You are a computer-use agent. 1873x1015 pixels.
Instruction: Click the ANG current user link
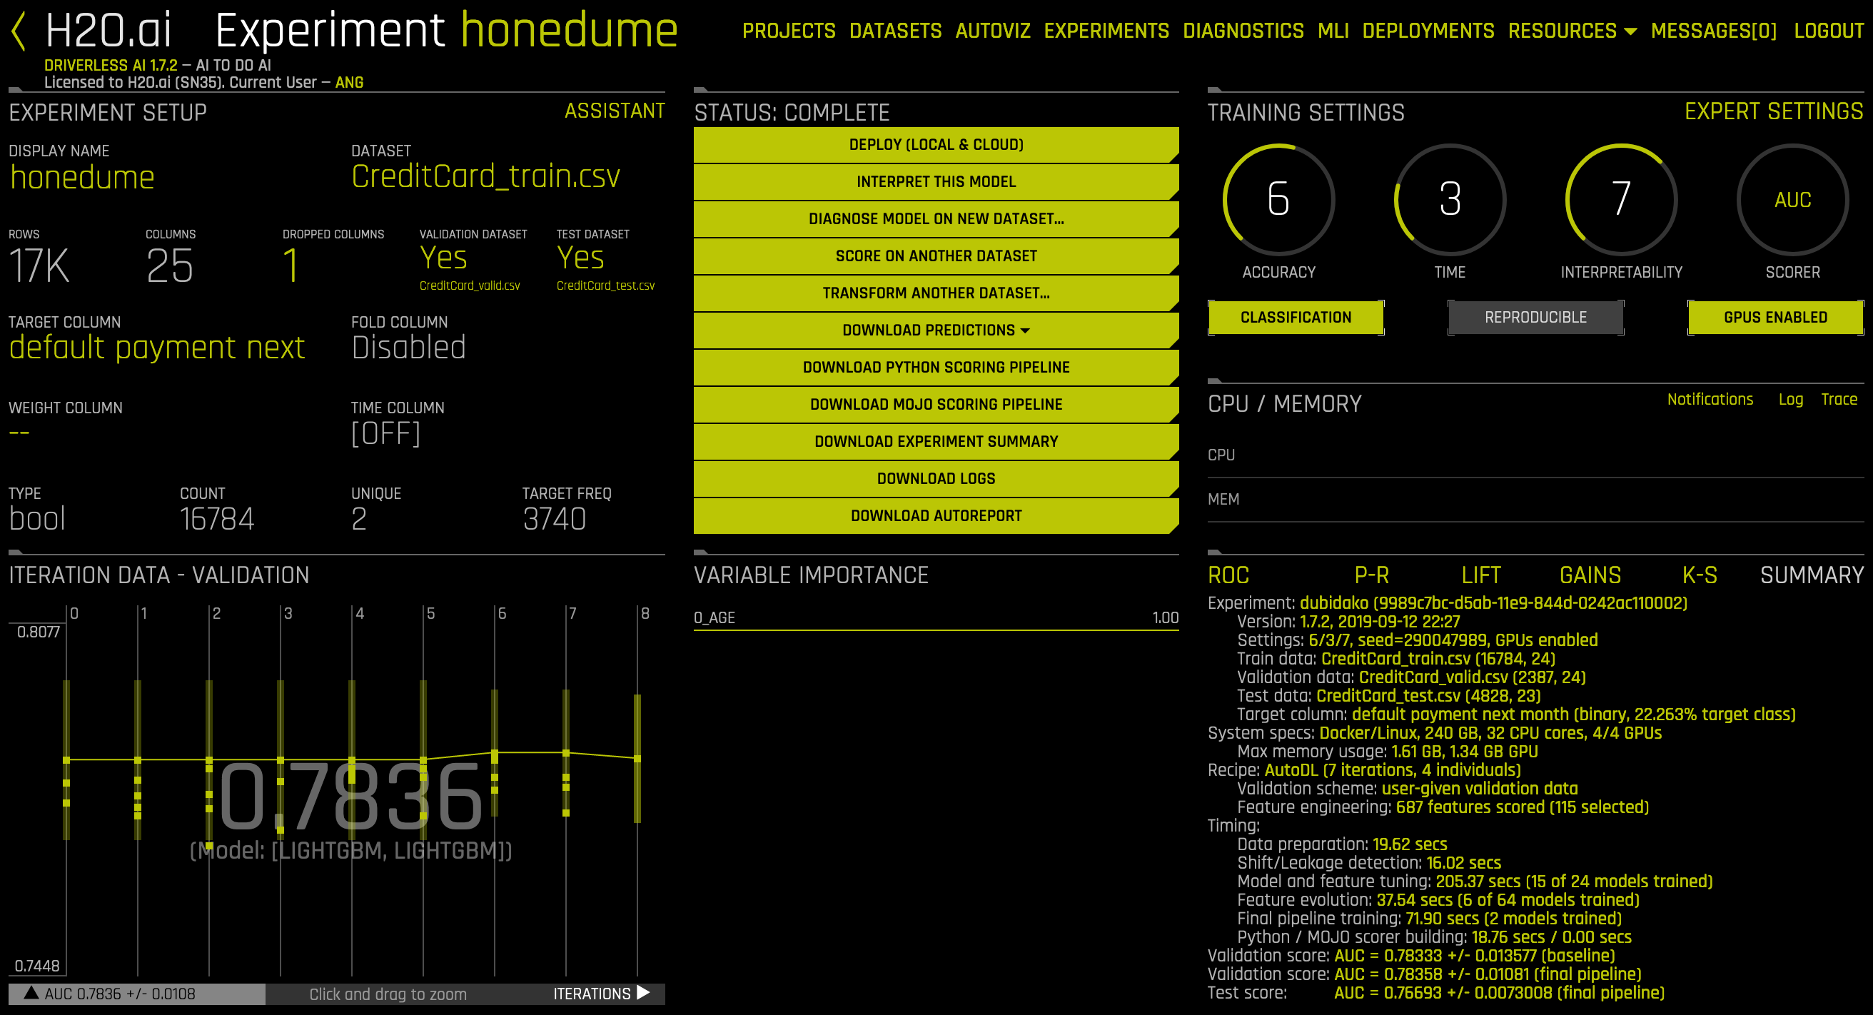(349, 82)
